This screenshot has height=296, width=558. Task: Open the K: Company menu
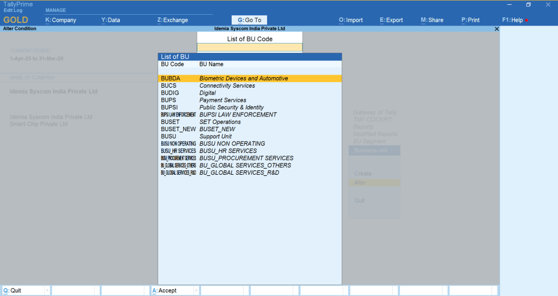(x=60, y=20)
